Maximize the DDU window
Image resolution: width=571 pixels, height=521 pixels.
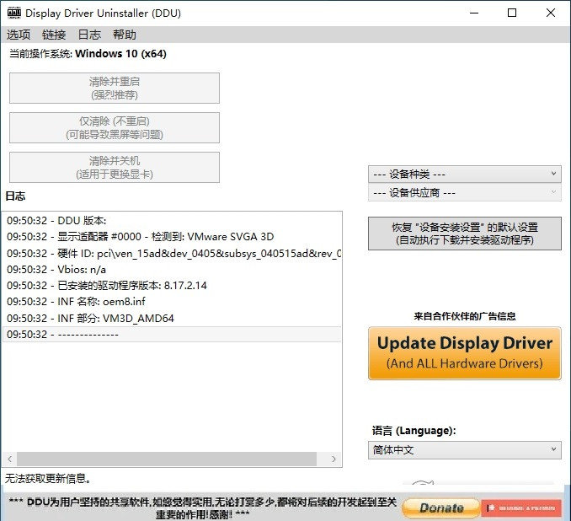(512, 13)
